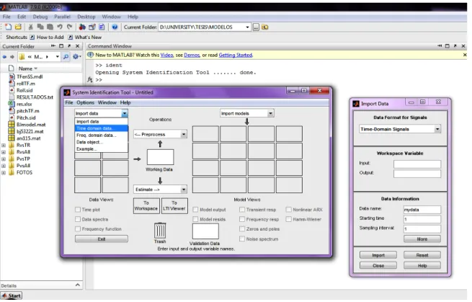The width and height of the screenshot is (472, 302).
Task: Open the Preprocess dropdown
Action: click(160, 134)
